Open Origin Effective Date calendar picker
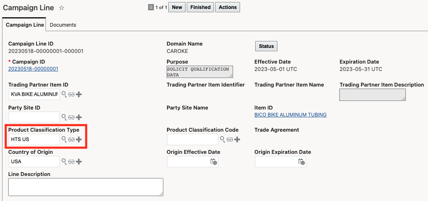The image size is (428, 201). (213, 162)
